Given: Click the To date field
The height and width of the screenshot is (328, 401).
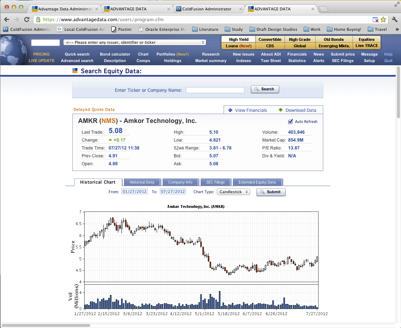Looking at the screenshot, I should point(173,191).
